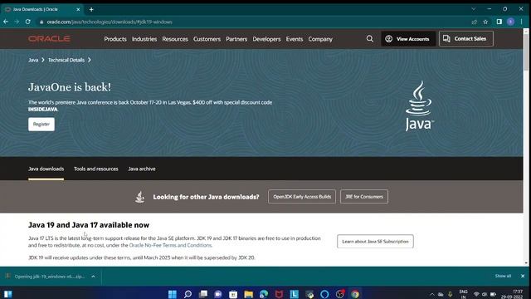Image resolution: width=531 pixels, height=299 pixels.
Task: Open File Explorer from the taskbar
Action: point(249,294)
